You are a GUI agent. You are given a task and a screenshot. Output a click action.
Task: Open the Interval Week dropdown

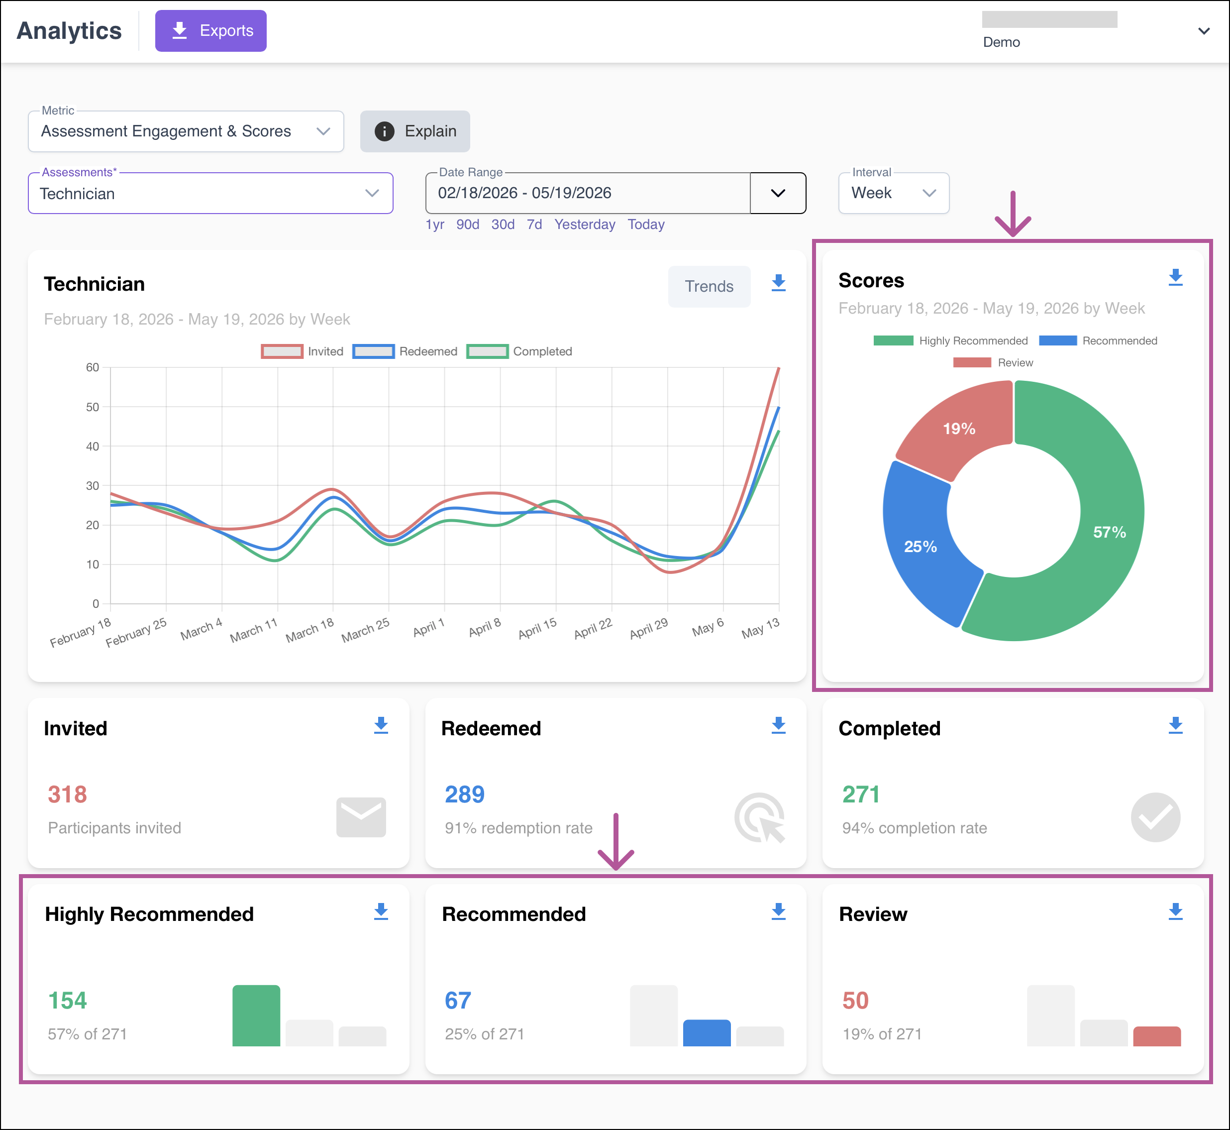pos(893,193)
